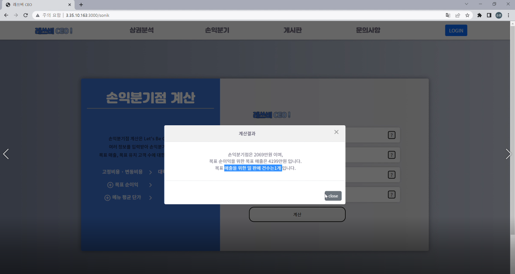Open the 손익분기 menu item
This screenshot has width=515, height=274.
(x=217, y=30)
